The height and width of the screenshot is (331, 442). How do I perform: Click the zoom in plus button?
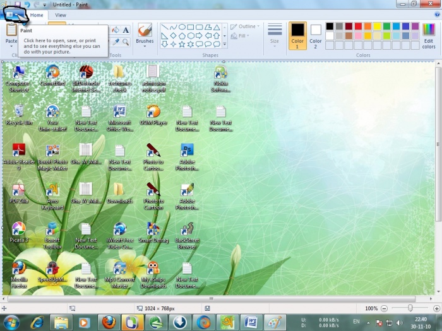[436, 308]
